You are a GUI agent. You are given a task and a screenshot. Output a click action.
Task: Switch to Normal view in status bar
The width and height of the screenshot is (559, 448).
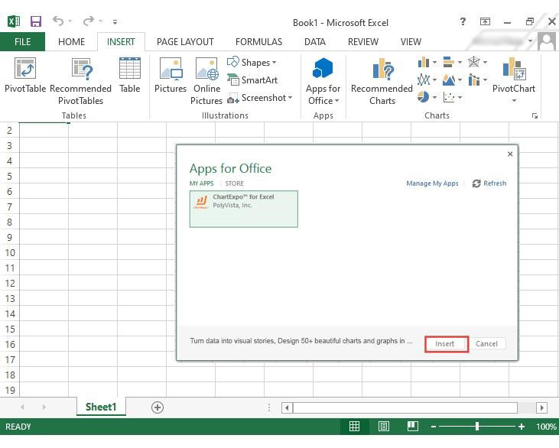(354, 427)
